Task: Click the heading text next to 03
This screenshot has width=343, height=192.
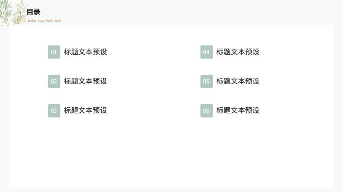Action: (x=85, y=110)
